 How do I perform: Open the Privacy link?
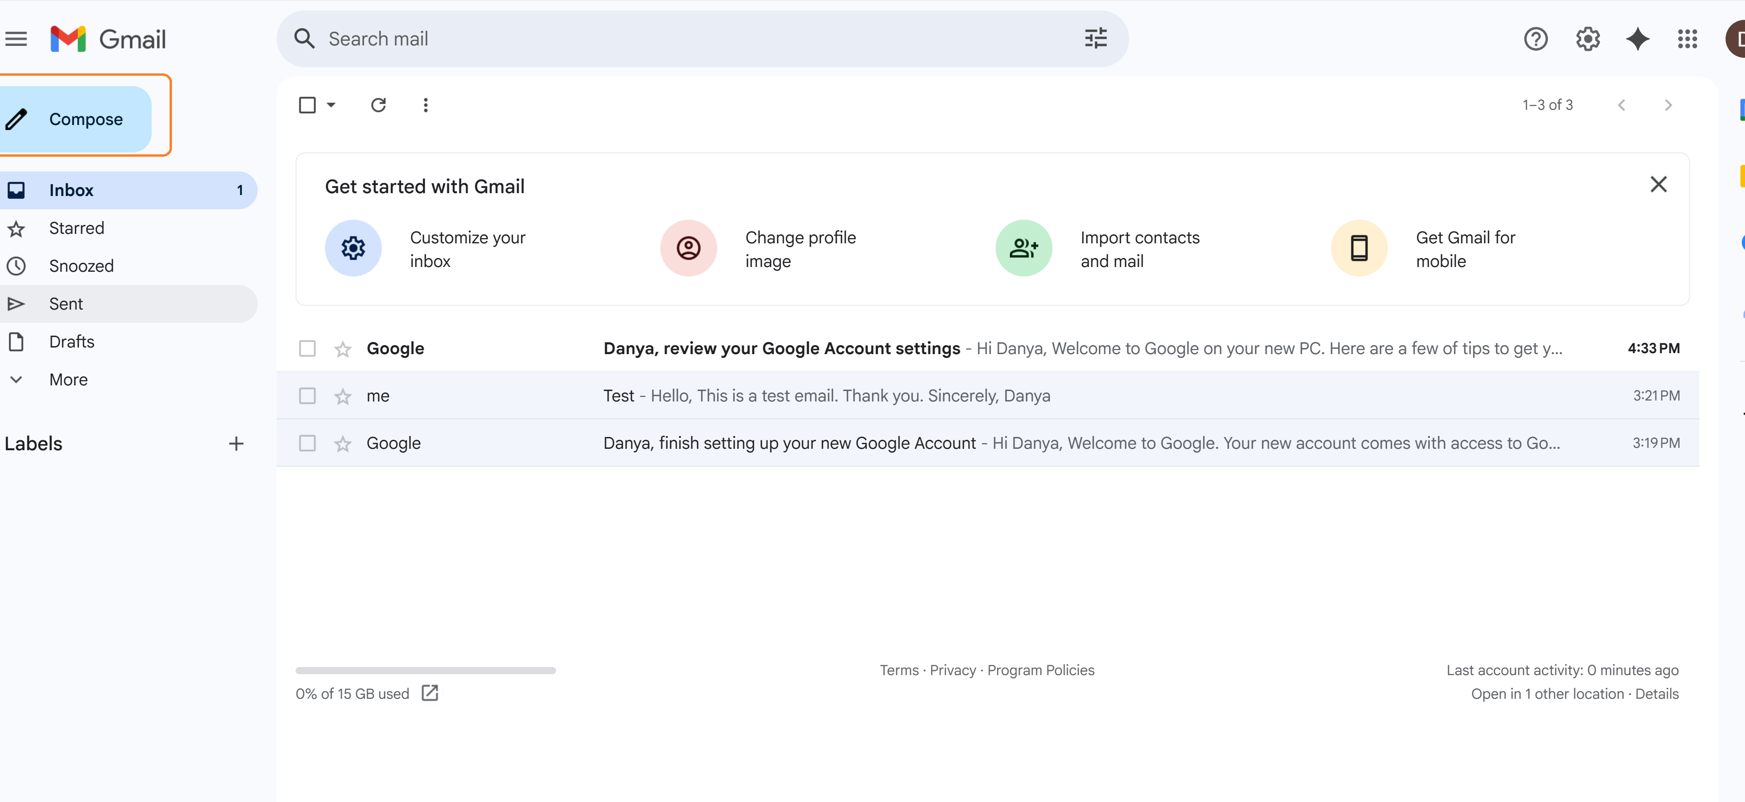point(953,670)
